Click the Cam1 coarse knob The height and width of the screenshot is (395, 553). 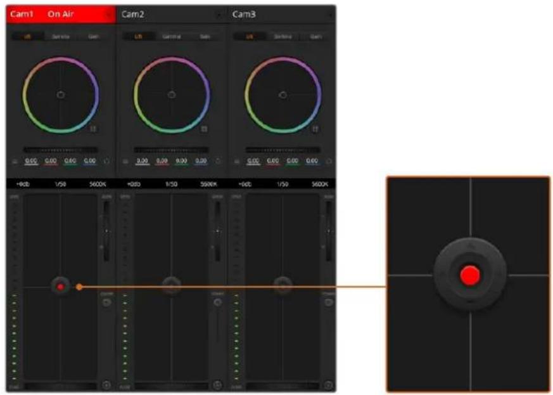(106, 302)
